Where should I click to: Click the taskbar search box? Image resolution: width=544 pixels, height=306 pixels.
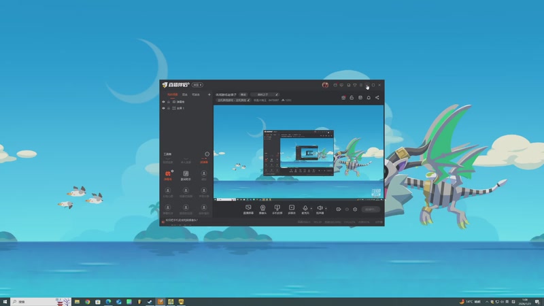coord(41,302)
